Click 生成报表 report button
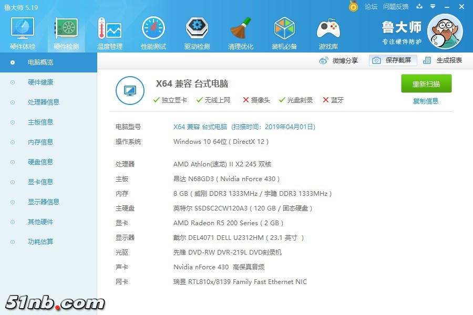This screenshot has width=473, height=315. [x=443, y=60]
